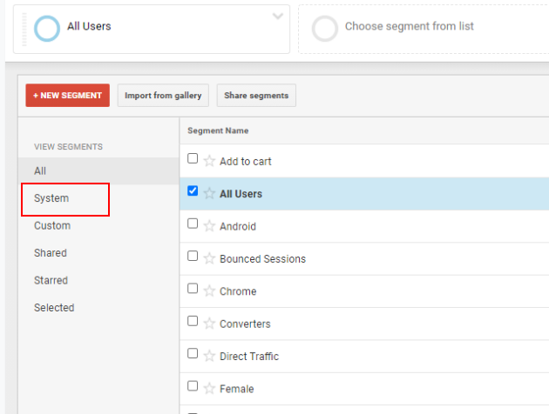View All segments in sidebar

98,170
